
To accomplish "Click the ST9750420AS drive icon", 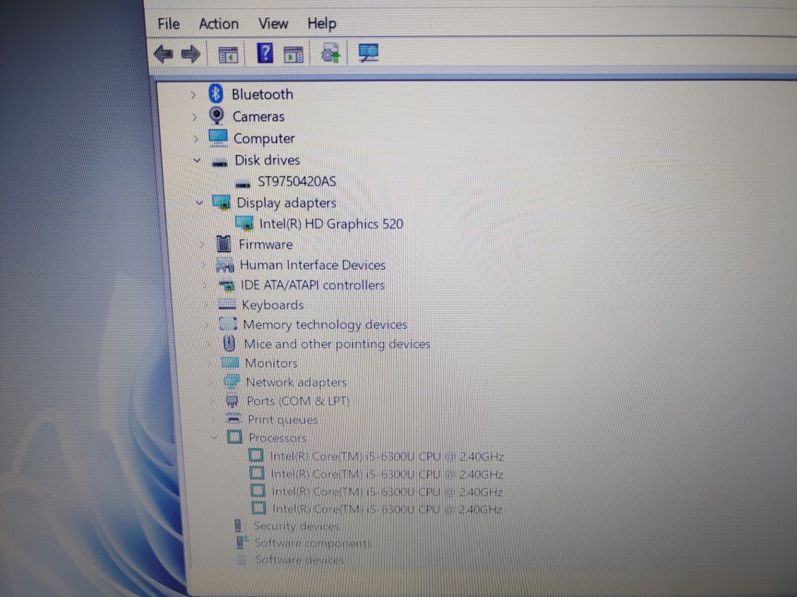I will (243, 184).
